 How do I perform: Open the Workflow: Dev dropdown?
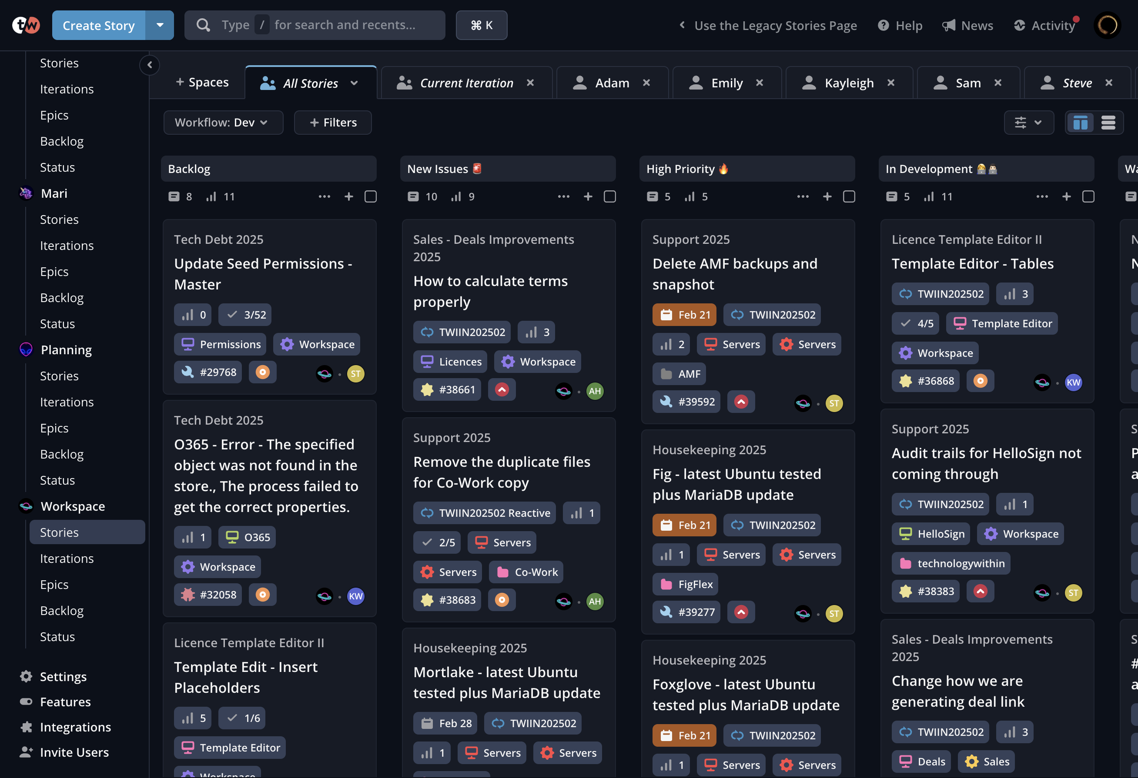coord(223,122)
